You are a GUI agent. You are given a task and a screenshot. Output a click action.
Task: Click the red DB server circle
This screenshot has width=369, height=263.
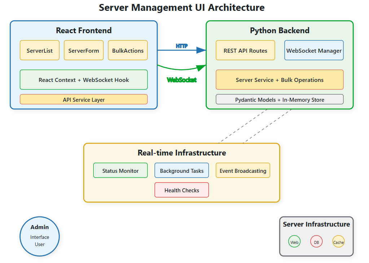[x=316, y=241]
